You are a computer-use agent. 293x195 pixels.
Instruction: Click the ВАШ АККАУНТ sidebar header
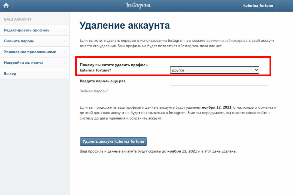(18, 19)
